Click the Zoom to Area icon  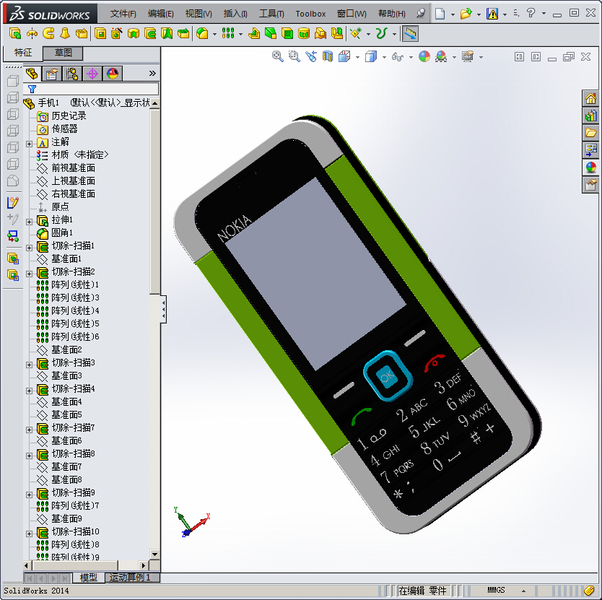click(294, 57)
